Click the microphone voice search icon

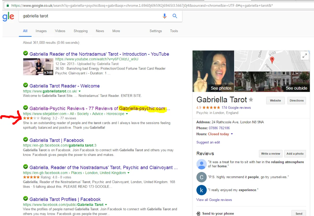tap(165, 16)
